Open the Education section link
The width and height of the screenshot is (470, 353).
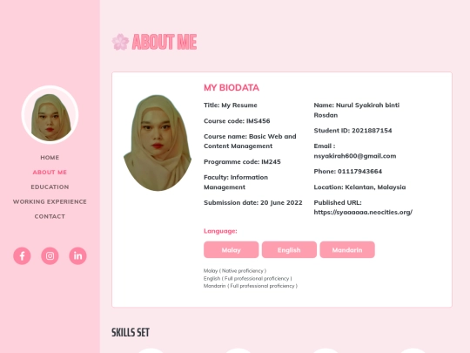coord(50,187)
